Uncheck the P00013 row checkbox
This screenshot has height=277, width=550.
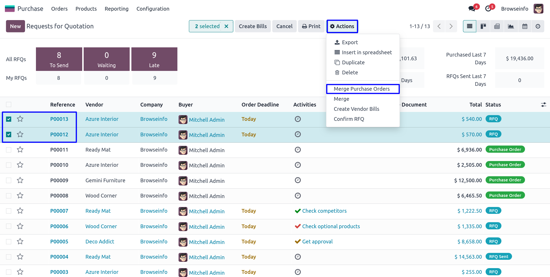(x=9, y=119)
